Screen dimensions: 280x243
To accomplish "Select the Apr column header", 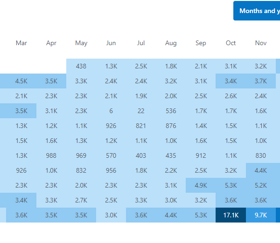I will (51, 43).
